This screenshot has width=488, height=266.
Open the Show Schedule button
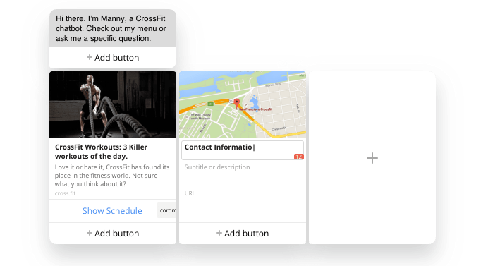(x=112, y=210)
